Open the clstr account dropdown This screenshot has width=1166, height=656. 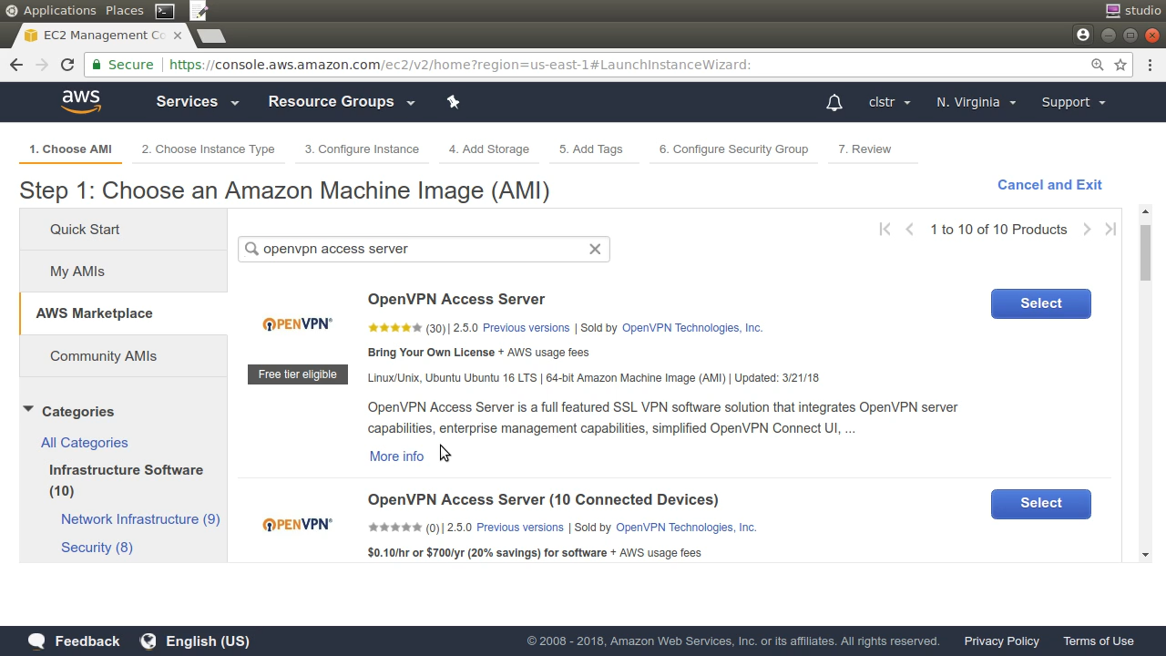tap(889, 102)
